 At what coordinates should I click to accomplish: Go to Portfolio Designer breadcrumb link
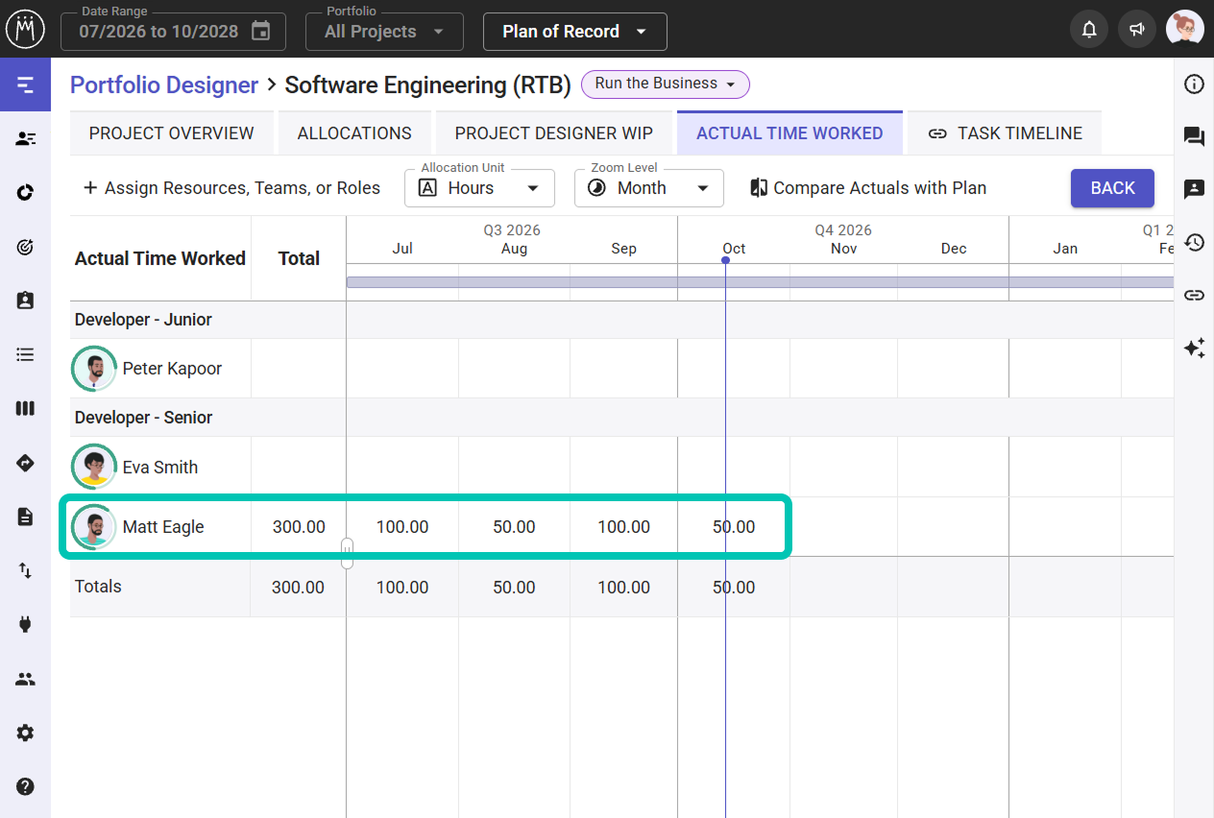(x=164, y=84)
